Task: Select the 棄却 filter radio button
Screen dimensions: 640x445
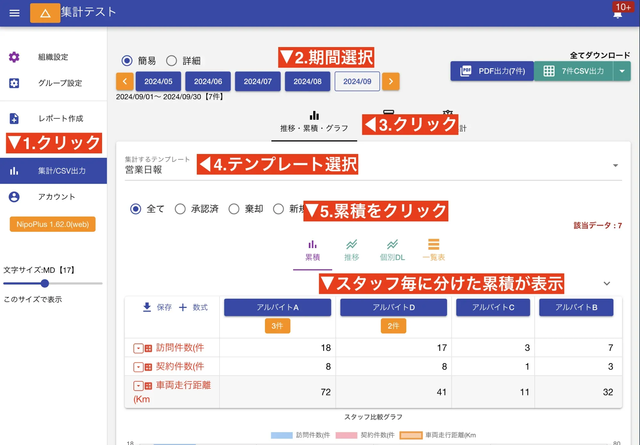Action: coord(234,209)
